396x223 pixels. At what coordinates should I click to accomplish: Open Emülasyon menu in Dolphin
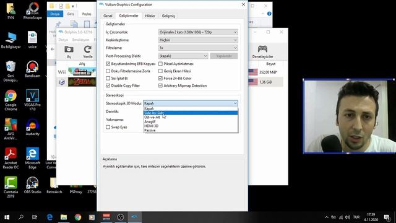[x=80, y=40]
